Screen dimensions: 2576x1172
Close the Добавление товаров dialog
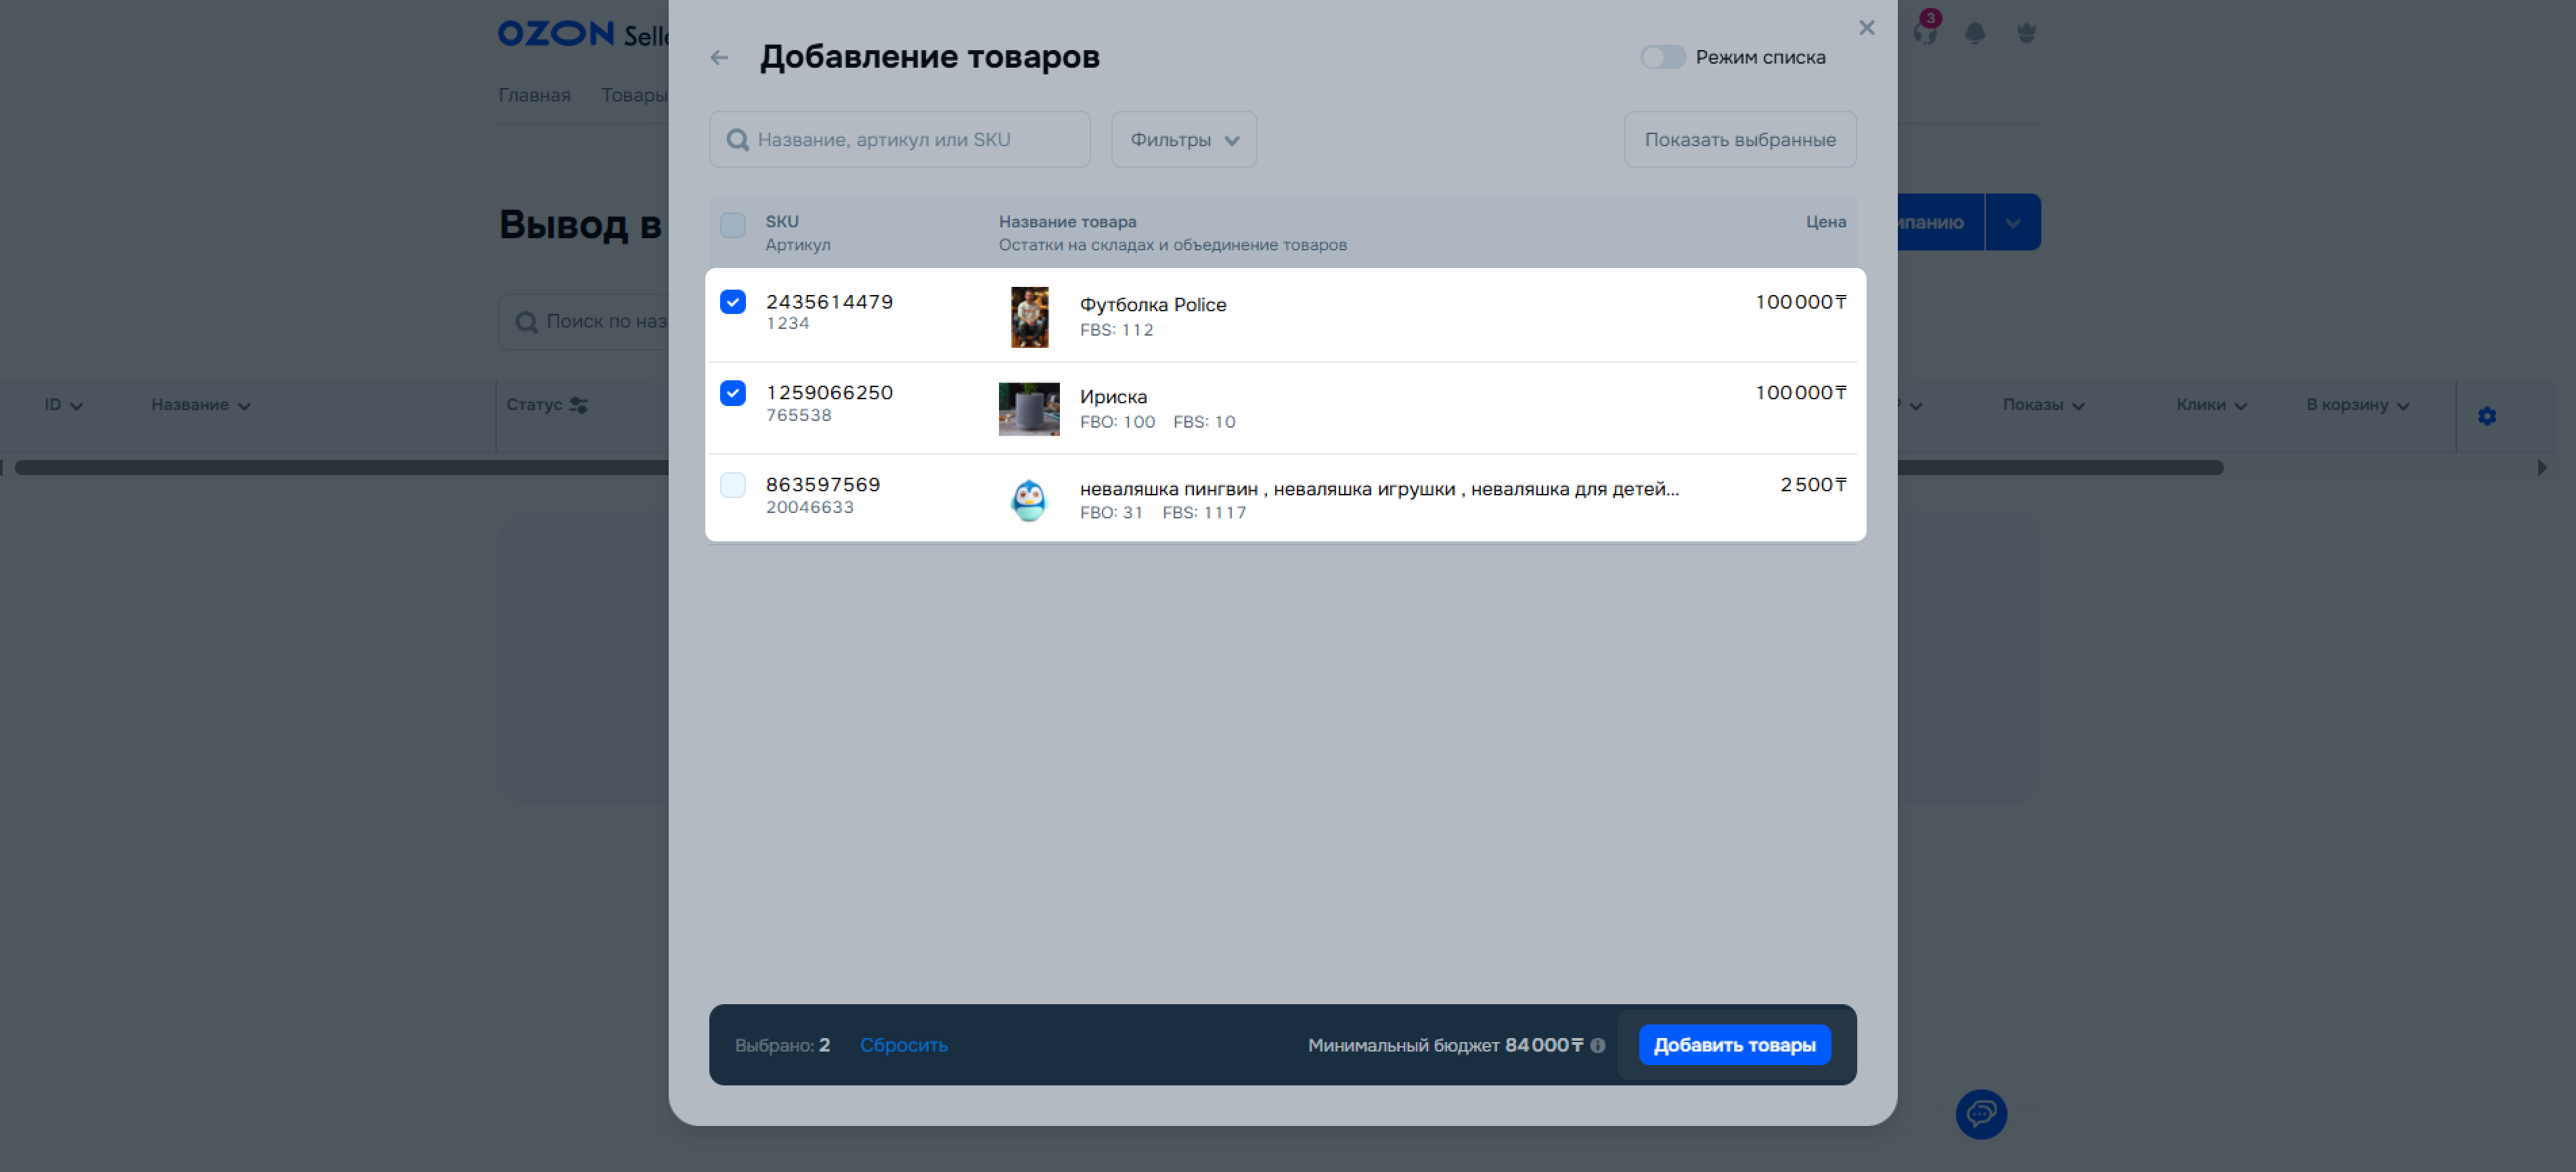tap(1866, 28)
